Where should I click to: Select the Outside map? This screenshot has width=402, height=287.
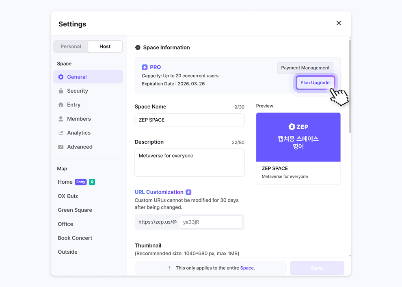click(x=68, y=252)
